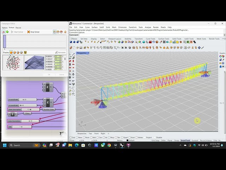Click the save disk icon in Rhino toolbar

[x=81, y=47]
